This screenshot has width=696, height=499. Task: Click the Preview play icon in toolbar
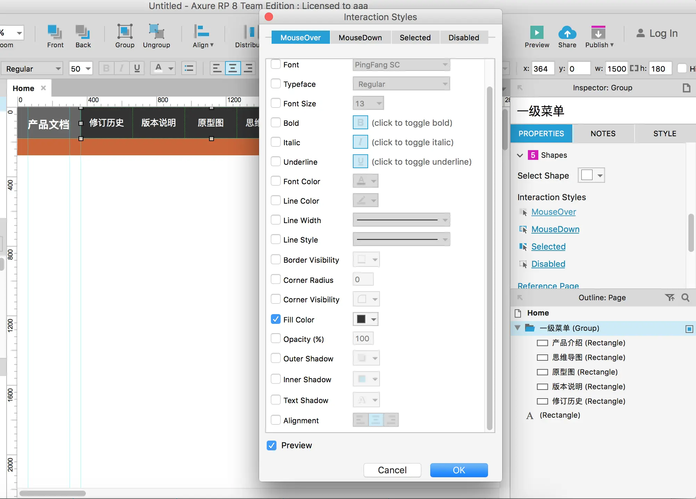537,33
